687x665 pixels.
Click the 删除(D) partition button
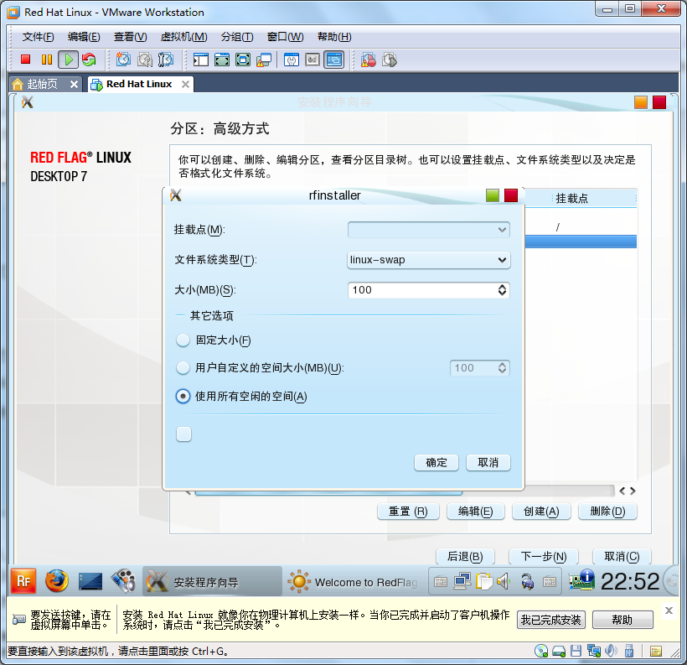click(607, 512)
